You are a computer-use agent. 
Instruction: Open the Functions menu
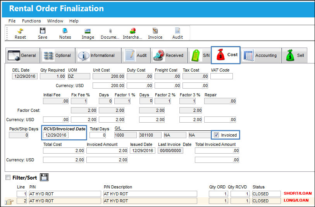(x=31, y=21)
